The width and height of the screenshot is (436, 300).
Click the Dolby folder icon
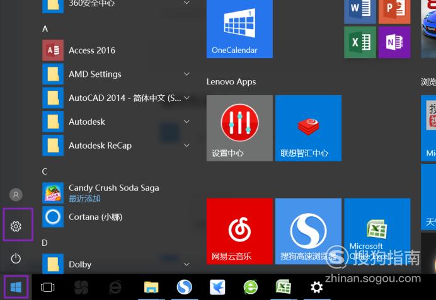coord(53,264)
